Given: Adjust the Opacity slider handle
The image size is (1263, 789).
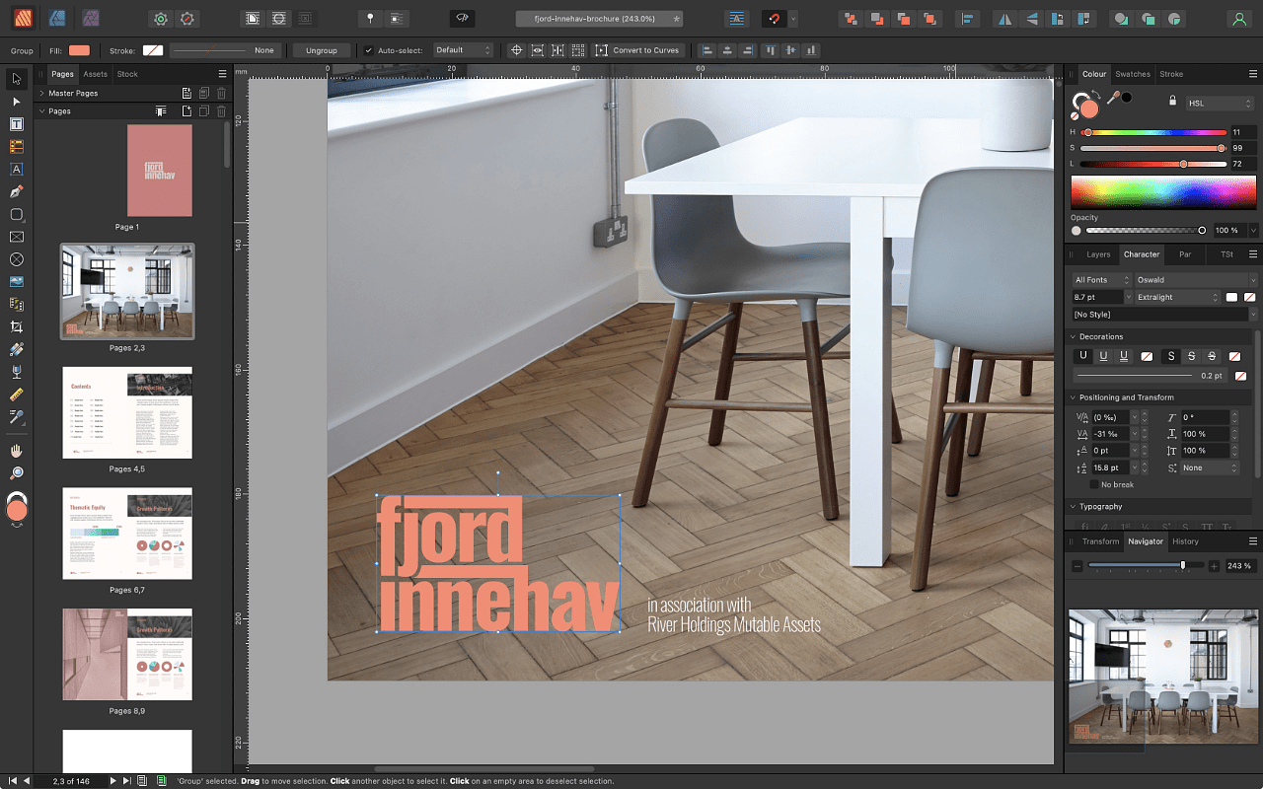Looking at the screenshot, I should (x=1202, y=230).
